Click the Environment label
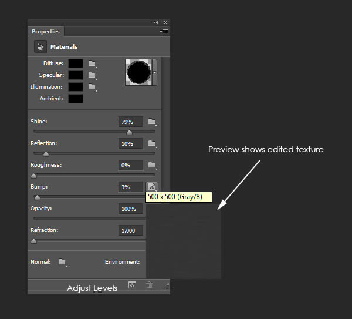Image resolution: width=352 pixels, height=319 pixels. (123, 262)
